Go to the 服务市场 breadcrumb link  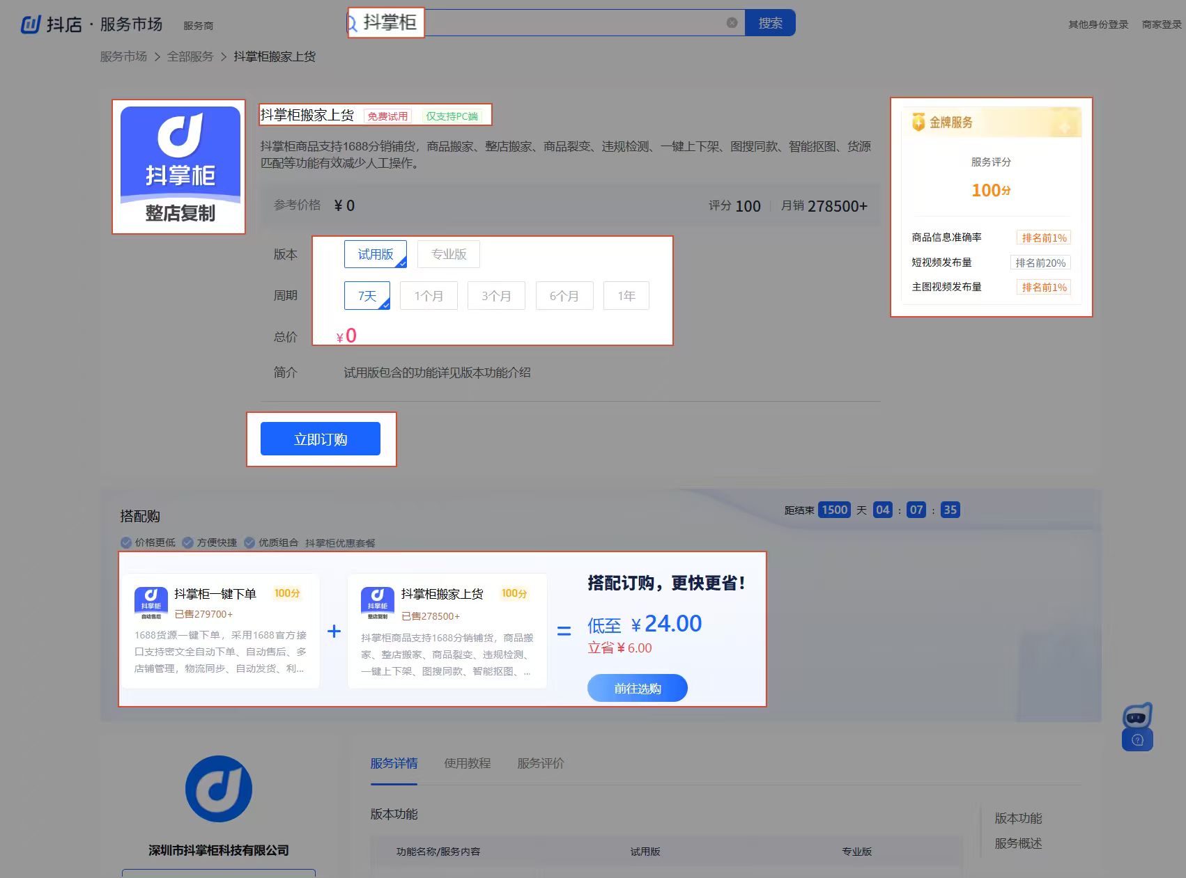point(123,56)
